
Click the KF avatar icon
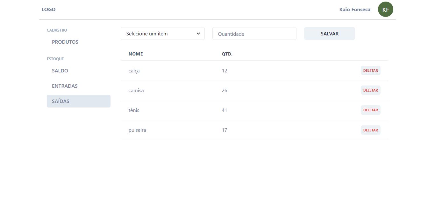[x=385, y=9]
